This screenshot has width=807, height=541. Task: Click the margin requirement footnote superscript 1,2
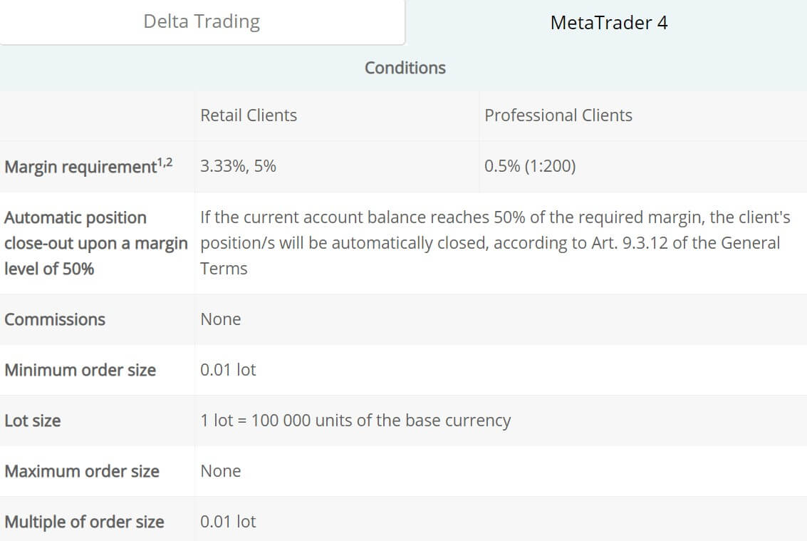[x=165, y=163]
